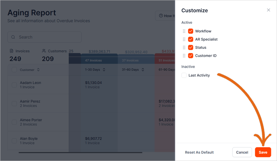Sort the 1-30 Days column
Image resolution: width=277 pixels, height=161 pixels.
click(x=104, y=70)
